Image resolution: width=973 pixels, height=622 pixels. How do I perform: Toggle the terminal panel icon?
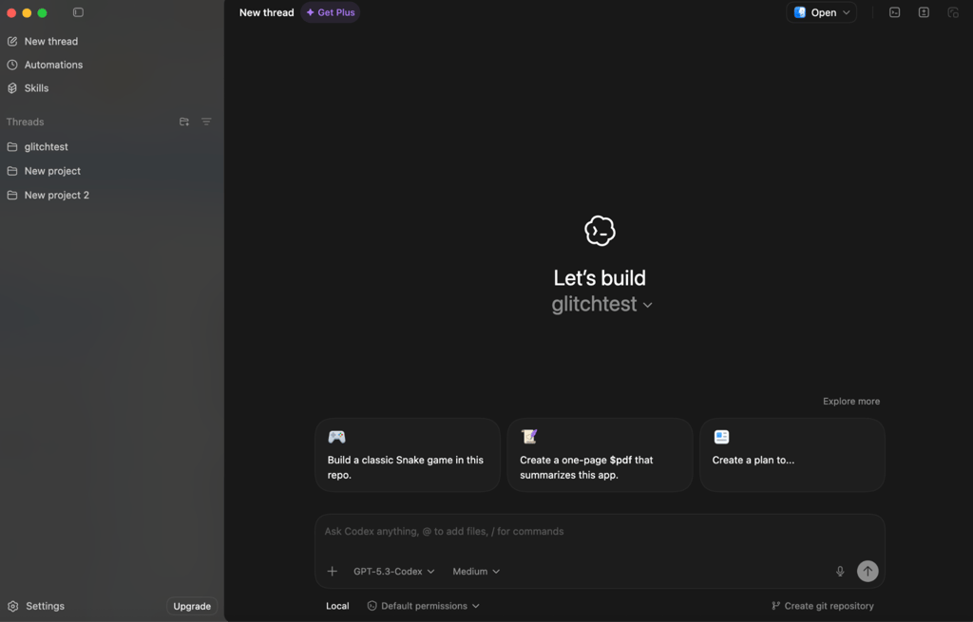pyautogui.click(x=894, y=12)
